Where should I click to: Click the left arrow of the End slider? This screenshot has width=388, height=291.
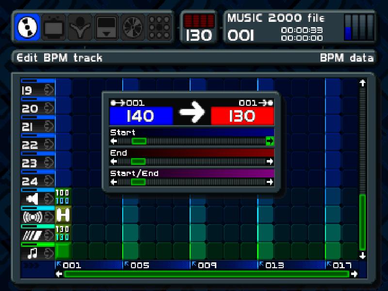click(x=113, y=162)
